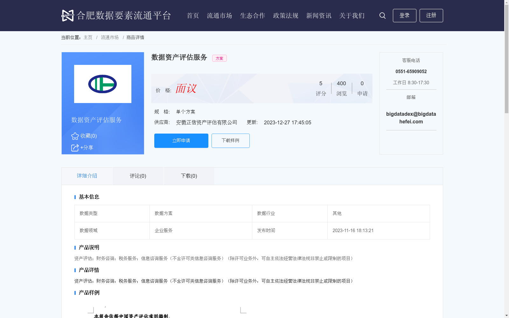Open 关于我们 navigation item

point(352,16)
